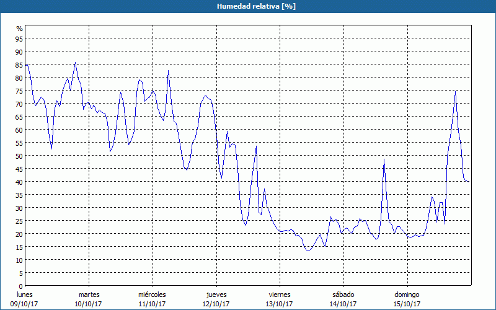Click the 0 value on the y-axis
This screenshot has width=496, height=310.
(x=21, y=286)
